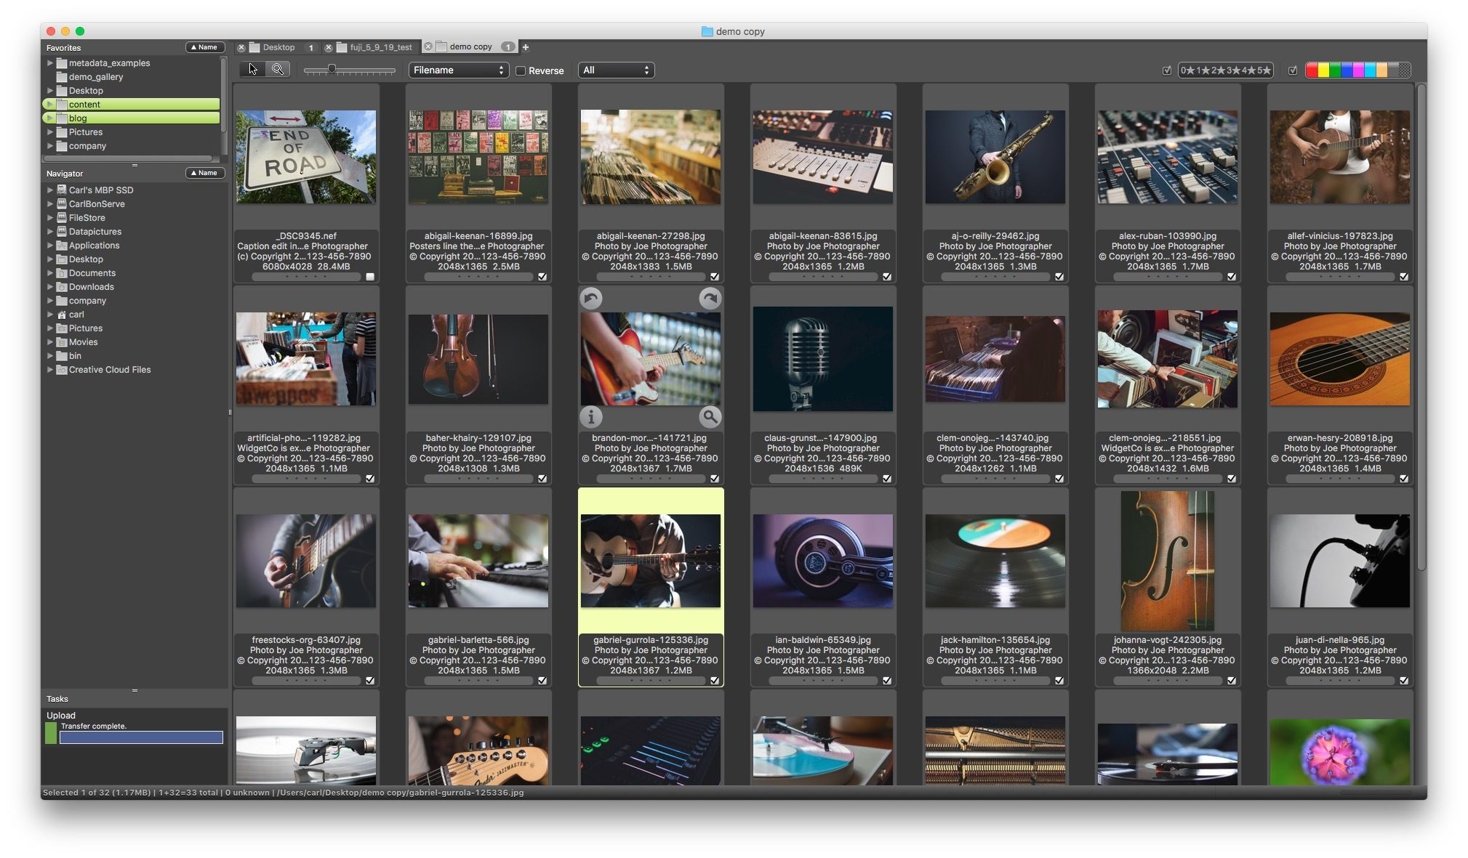Select the ian-baldwin-65349.jpg thumbnail

[x=822, y=559]
